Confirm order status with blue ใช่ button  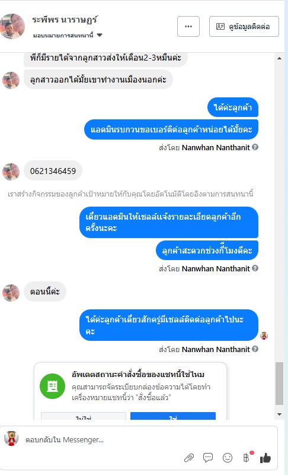(173, 416)
